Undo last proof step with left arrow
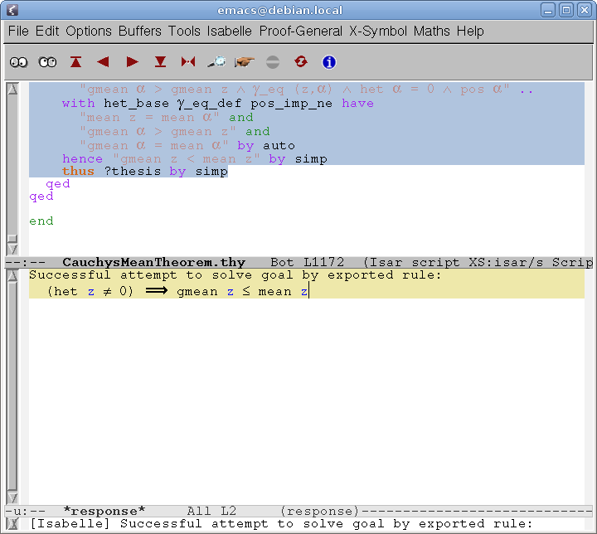This screenshot has height=534, width=597. 103,62
